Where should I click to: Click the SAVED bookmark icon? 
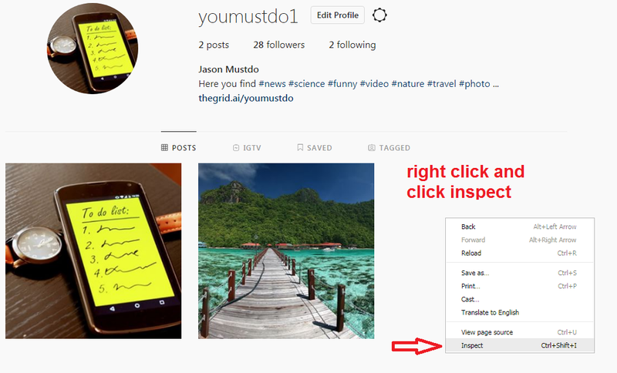click(300, 147)
